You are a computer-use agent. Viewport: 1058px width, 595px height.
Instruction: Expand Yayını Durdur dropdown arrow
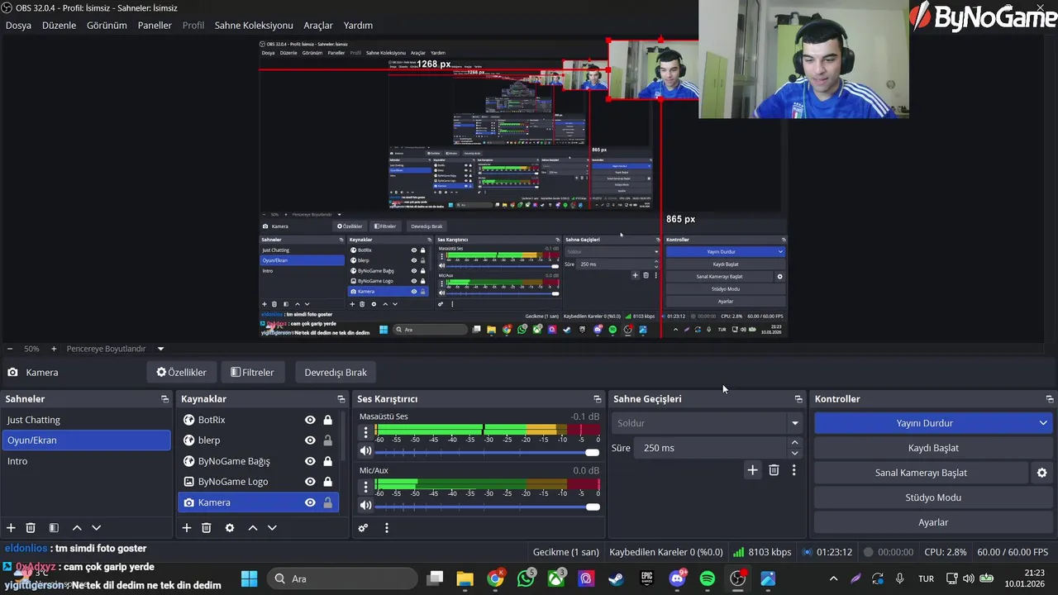click(x=1043, y=423)
